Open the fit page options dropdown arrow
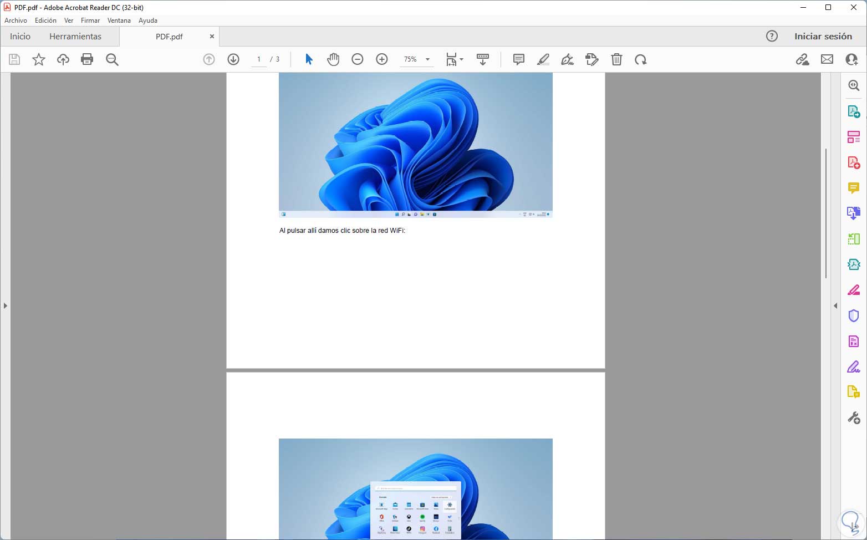Screen dimensions: 867x540 (x=461, y=59)
